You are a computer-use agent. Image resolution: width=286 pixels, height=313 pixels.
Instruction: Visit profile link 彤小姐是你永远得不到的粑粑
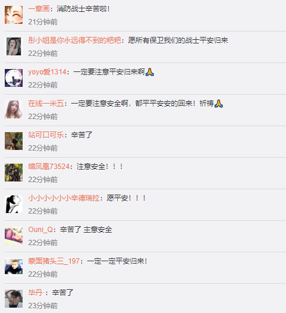pyautogui.click(x=74, y=40)
